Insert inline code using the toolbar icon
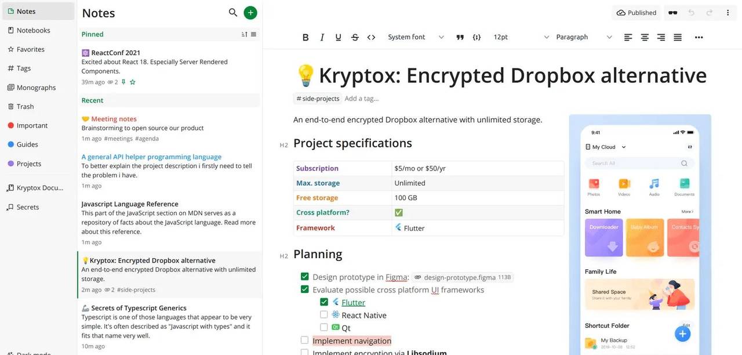This screenshot has height=355, width=742. pos(372,37)
